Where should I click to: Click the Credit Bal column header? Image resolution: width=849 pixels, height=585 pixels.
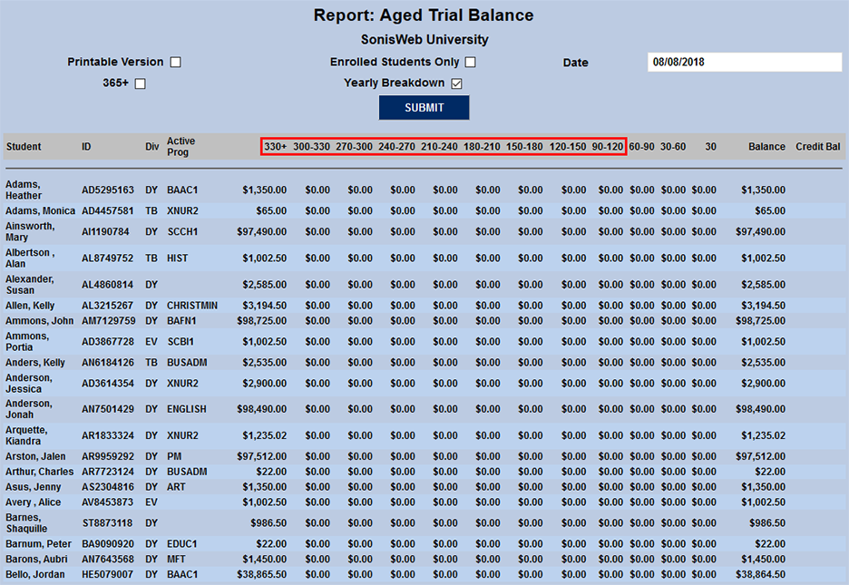pos(816,146)
